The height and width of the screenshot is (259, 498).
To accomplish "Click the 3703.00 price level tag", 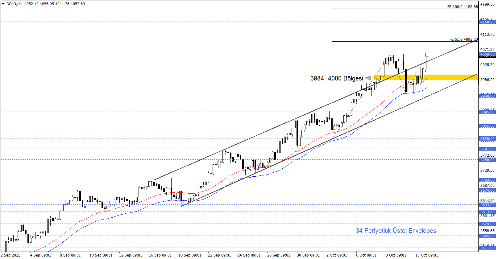I will point(487,180).
